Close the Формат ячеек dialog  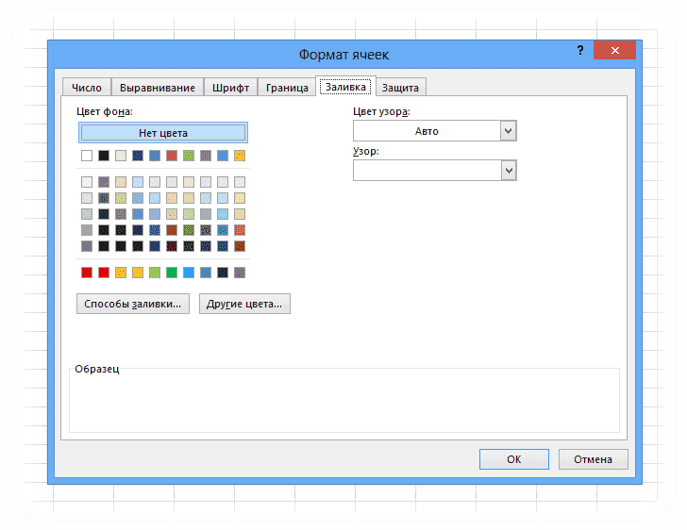(614, 50)
